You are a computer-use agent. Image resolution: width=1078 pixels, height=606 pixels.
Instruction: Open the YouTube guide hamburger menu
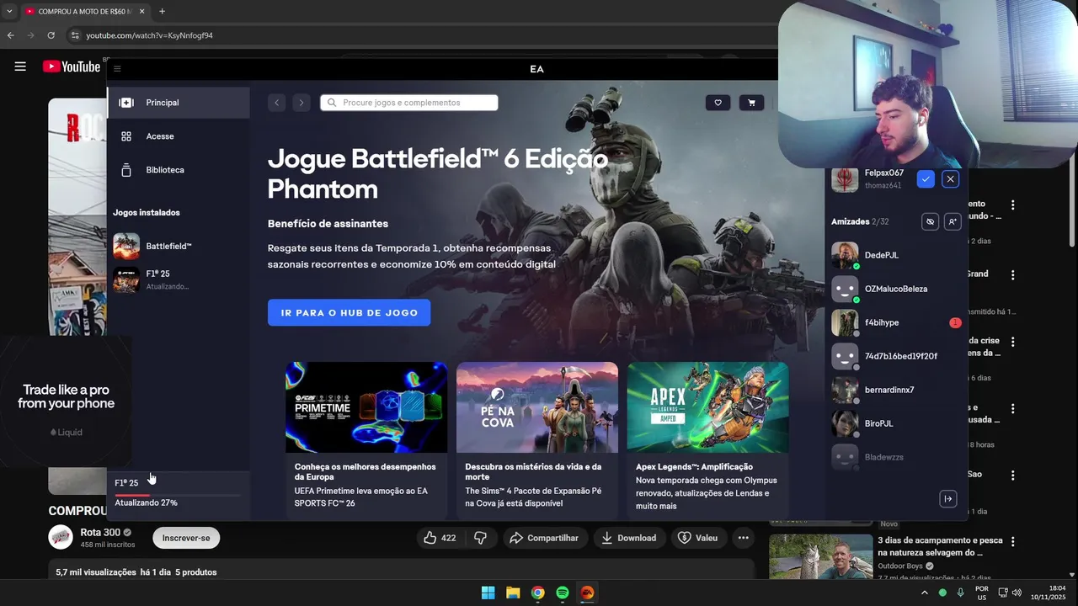20,66
